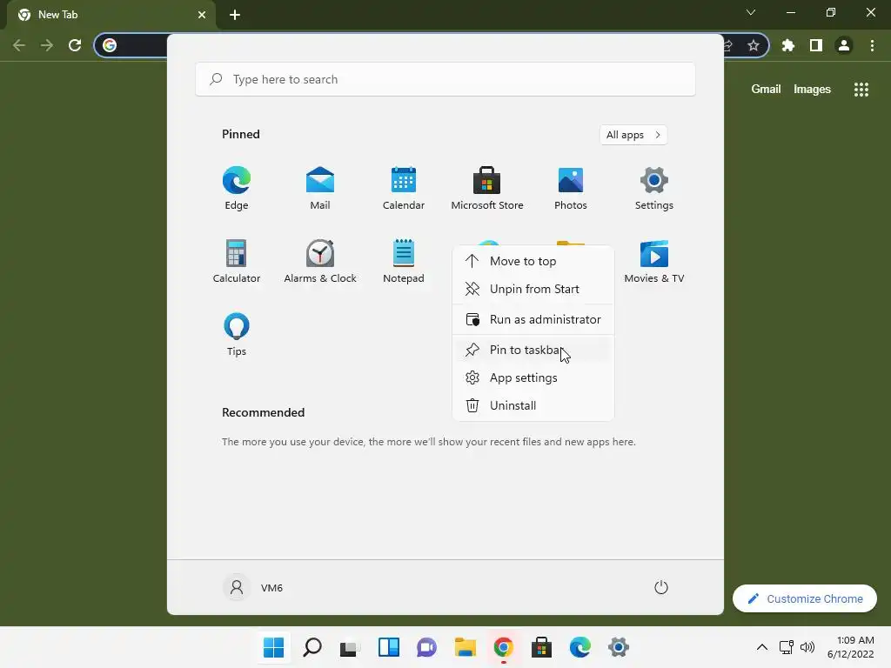Open Alarms & Clock app

point(320,261)
